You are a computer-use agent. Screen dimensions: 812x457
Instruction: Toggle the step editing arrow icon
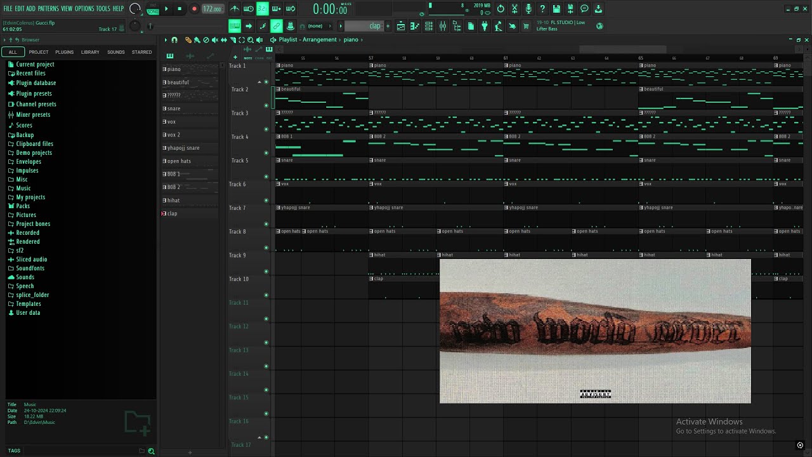(249, 26)
